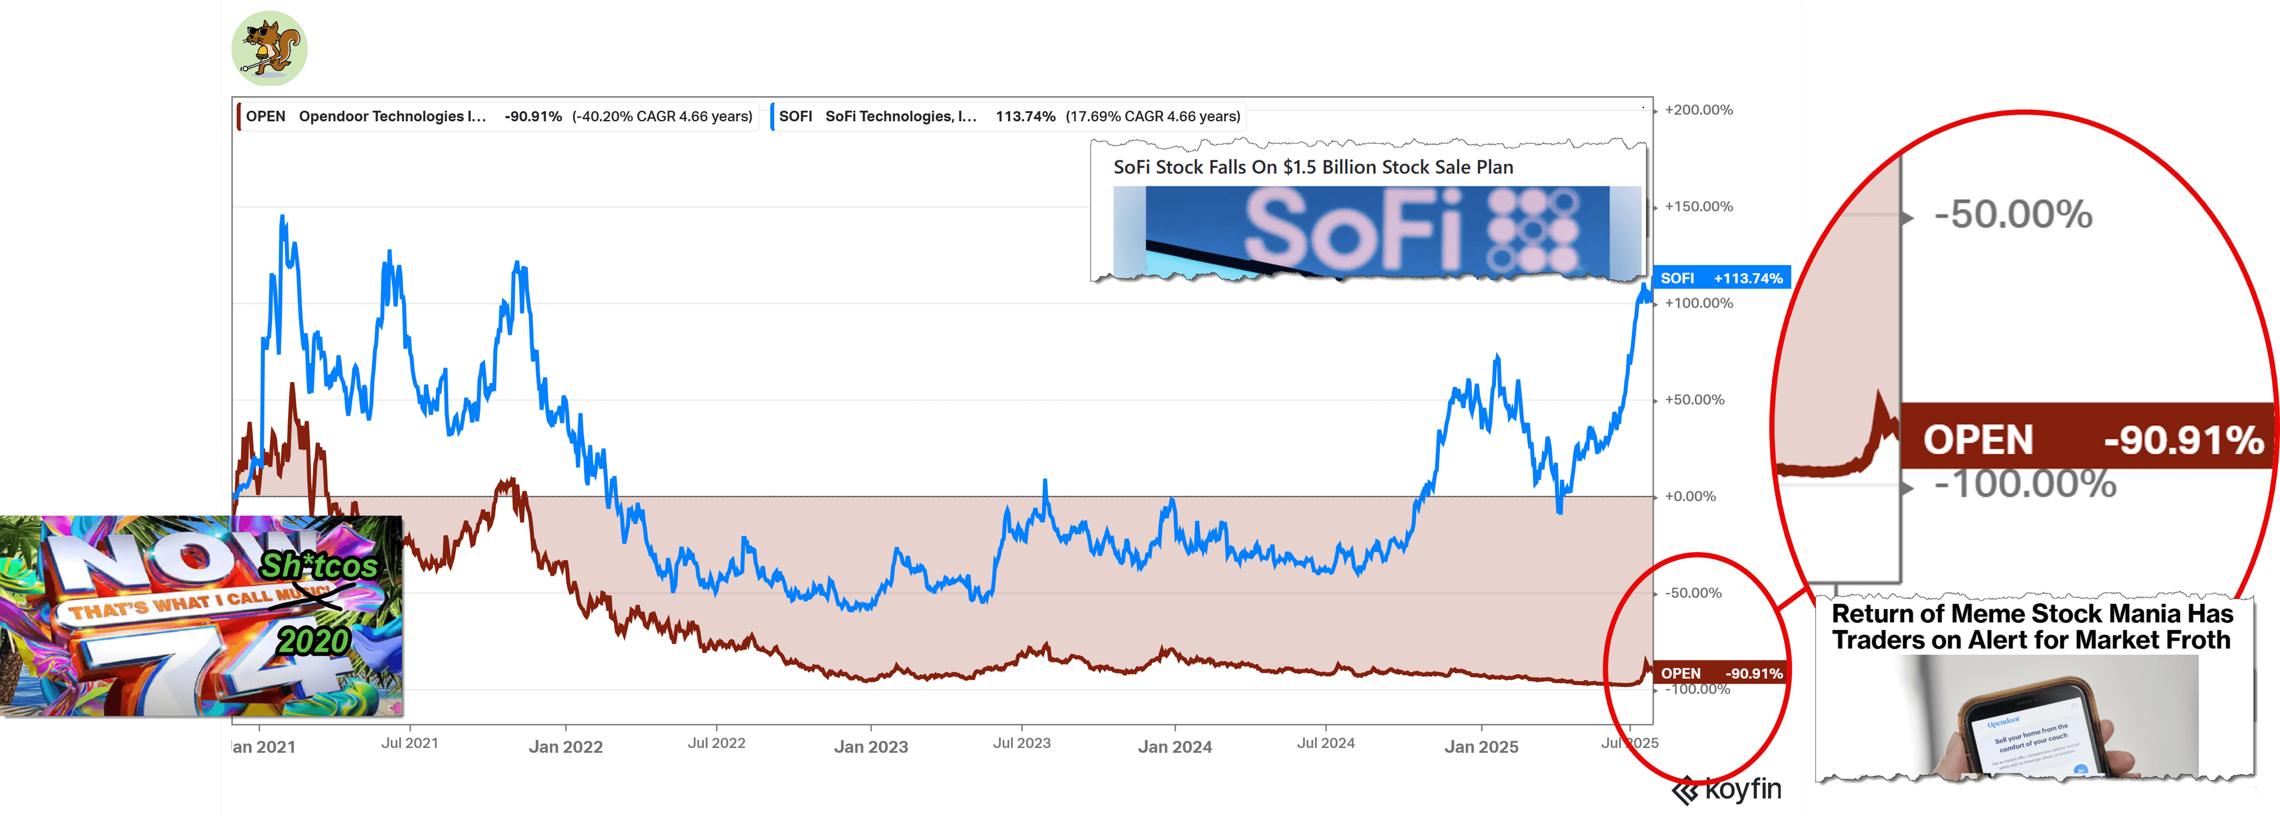Click the Jul 2022 date label

pos(717,743)
